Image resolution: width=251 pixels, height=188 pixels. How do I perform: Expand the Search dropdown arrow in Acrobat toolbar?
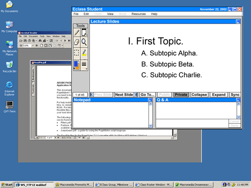click(x=47, y=41)
